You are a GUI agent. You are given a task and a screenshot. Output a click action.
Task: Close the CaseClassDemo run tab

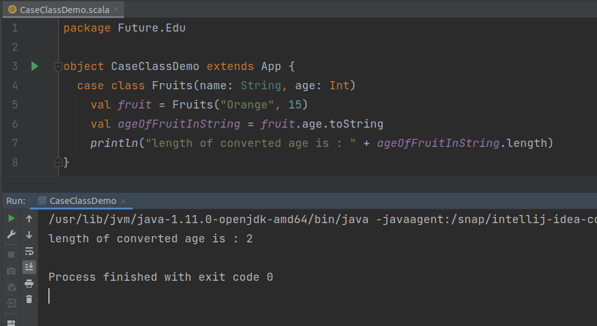coord(123,201)
